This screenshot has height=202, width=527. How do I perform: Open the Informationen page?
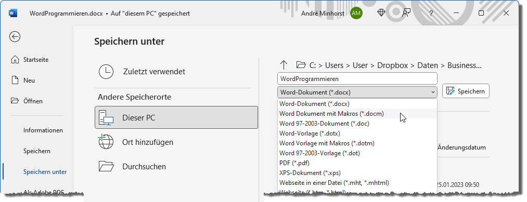click(x=43, y=130)
